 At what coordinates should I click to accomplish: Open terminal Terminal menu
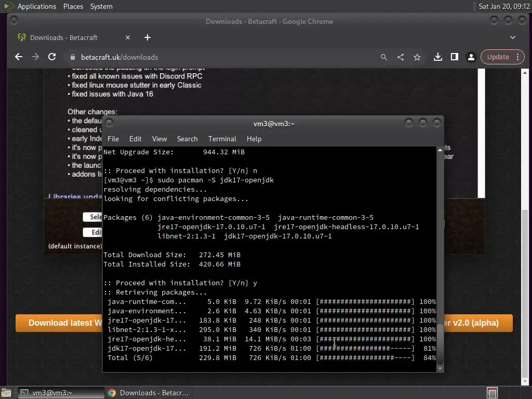222,139
